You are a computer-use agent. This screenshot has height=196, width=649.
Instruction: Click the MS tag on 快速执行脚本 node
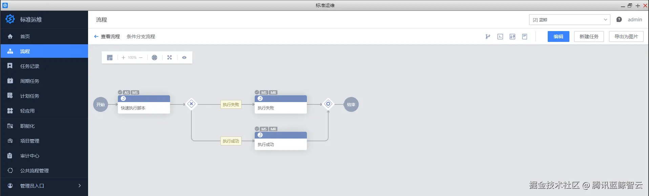(134, 92)
